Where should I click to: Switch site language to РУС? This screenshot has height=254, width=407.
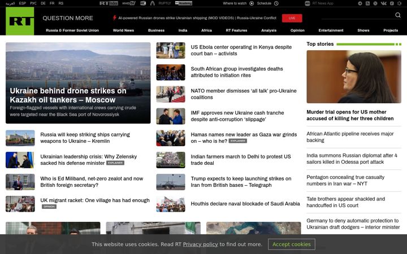33,3
